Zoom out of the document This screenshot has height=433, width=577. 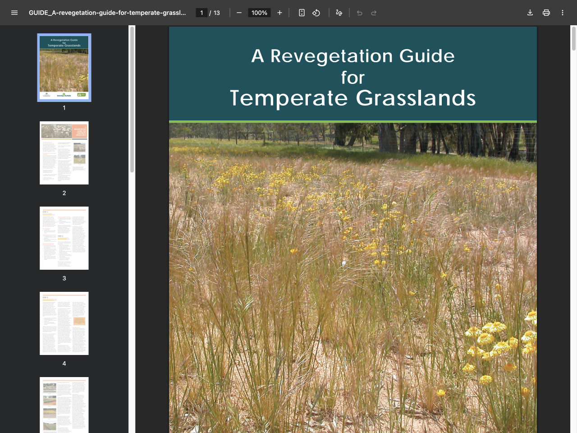click(x=239, y=13)
